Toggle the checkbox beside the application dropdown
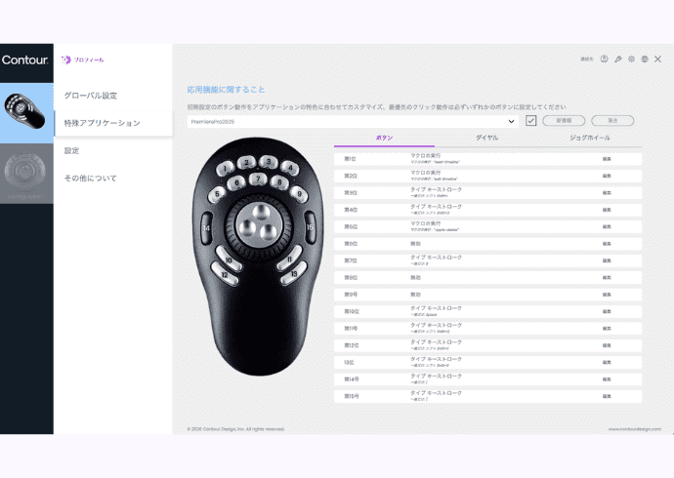The width and height of the screenshot is (674, 478). click(531, 121)
